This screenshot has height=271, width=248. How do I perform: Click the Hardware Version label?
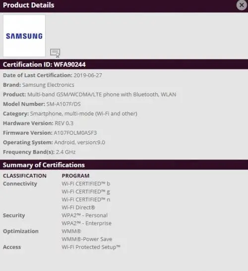(28, 123)
